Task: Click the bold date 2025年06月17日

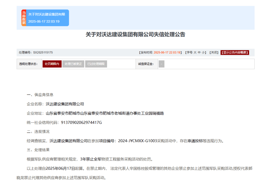Action: point(60,168)
